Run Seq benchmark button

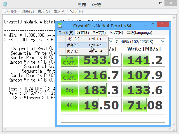pyautogui.click(x=69, y=90)
